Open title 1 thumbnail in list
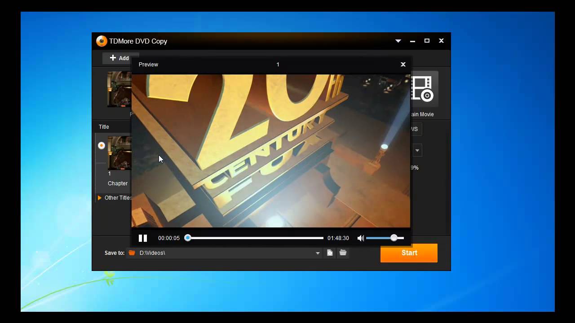The width and height of the screenshot is (575, 323). [x=119, y=153]
